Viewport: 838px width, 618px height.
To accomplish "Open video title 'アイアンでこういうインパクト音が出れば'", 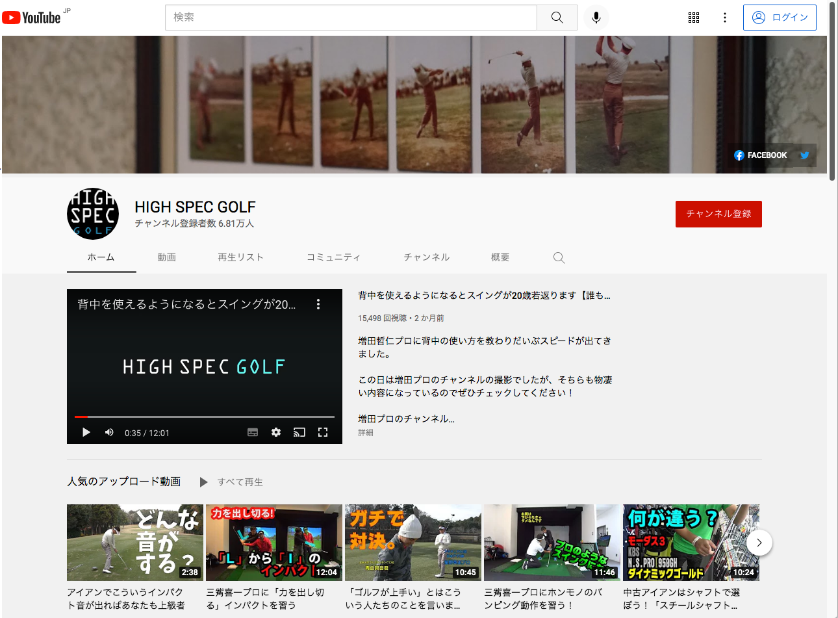I will click(126, 599).
